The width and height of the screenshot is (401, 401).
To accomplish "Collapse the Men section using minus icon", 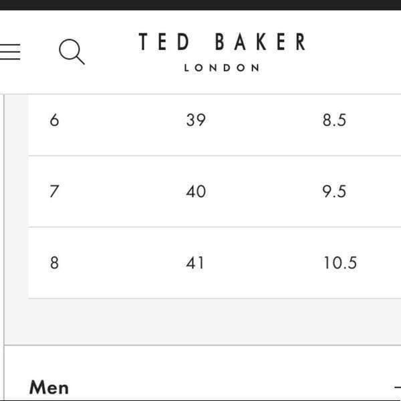I will [397, 387].
